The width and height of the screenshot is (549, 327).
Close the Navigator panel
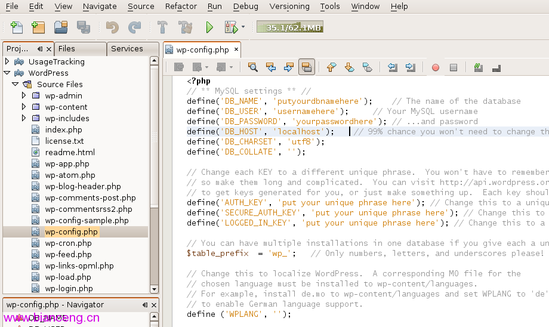pyautogui.click(x=154, y=305)
